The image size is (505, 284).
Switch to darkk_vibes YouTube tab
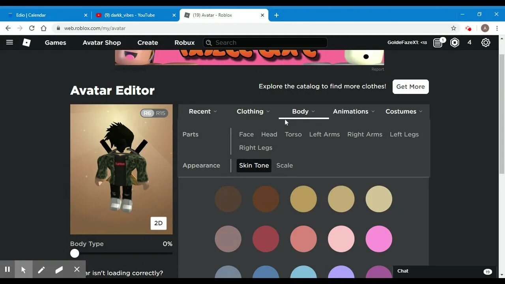pyautogui.click(x=135, y=15)
